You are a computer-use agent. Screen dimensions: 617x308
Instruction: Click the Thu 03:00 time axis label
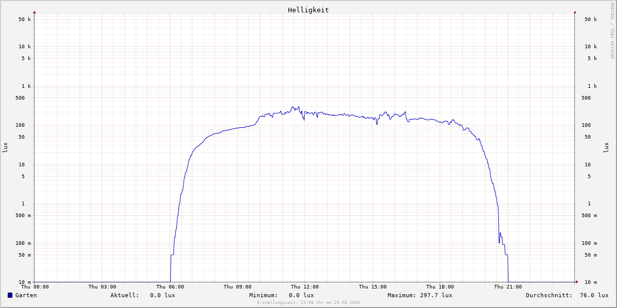[102, 287]
